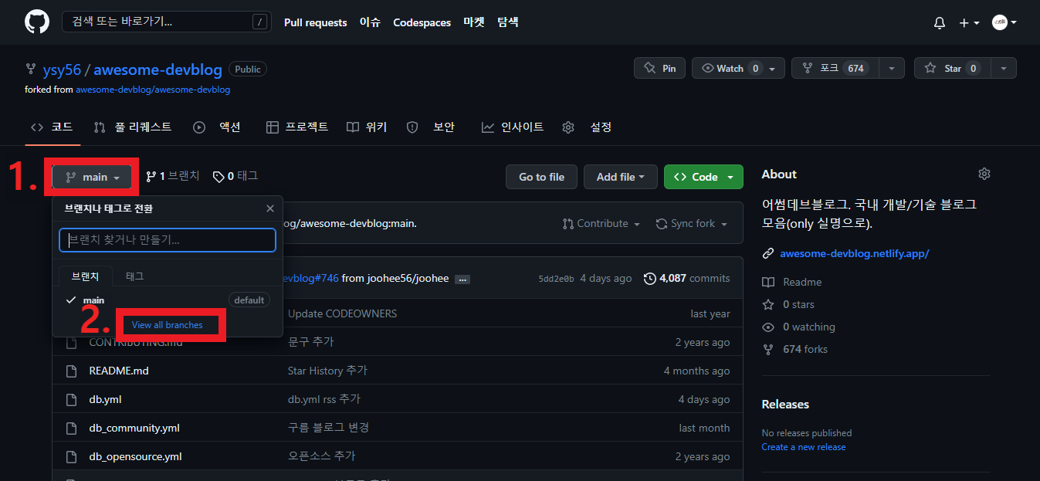Open the 1 브랜치 link
Screen dimensions: 1040x481
pyautogui.click(x=172, y=176)
